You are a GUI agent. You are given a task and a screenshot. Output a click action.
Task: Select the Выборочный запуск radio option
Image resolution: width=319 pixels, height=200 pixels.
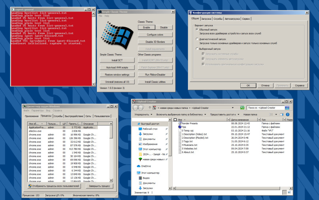(x=197, y=49)
